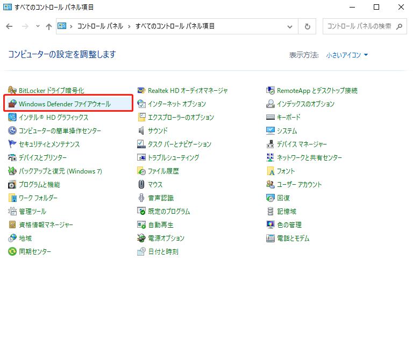Click the インターネット オプション icon
This screenshot has width=413, height=340.
[x=141, y=104]
